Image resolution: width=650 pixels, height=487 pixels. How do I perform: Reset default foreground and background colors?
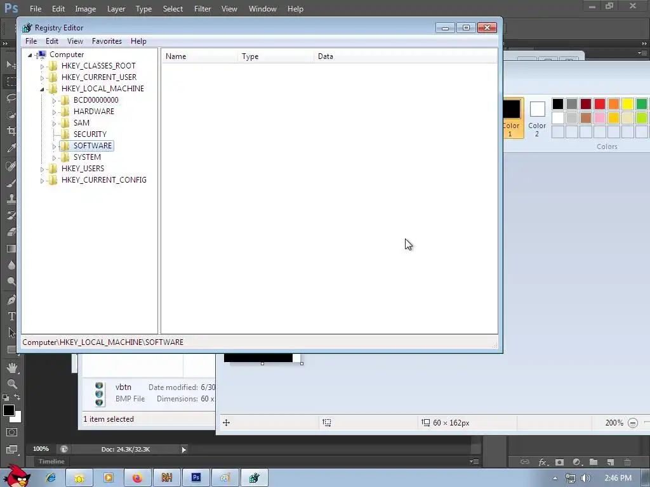pyautogui.click(x=5, y=398)
